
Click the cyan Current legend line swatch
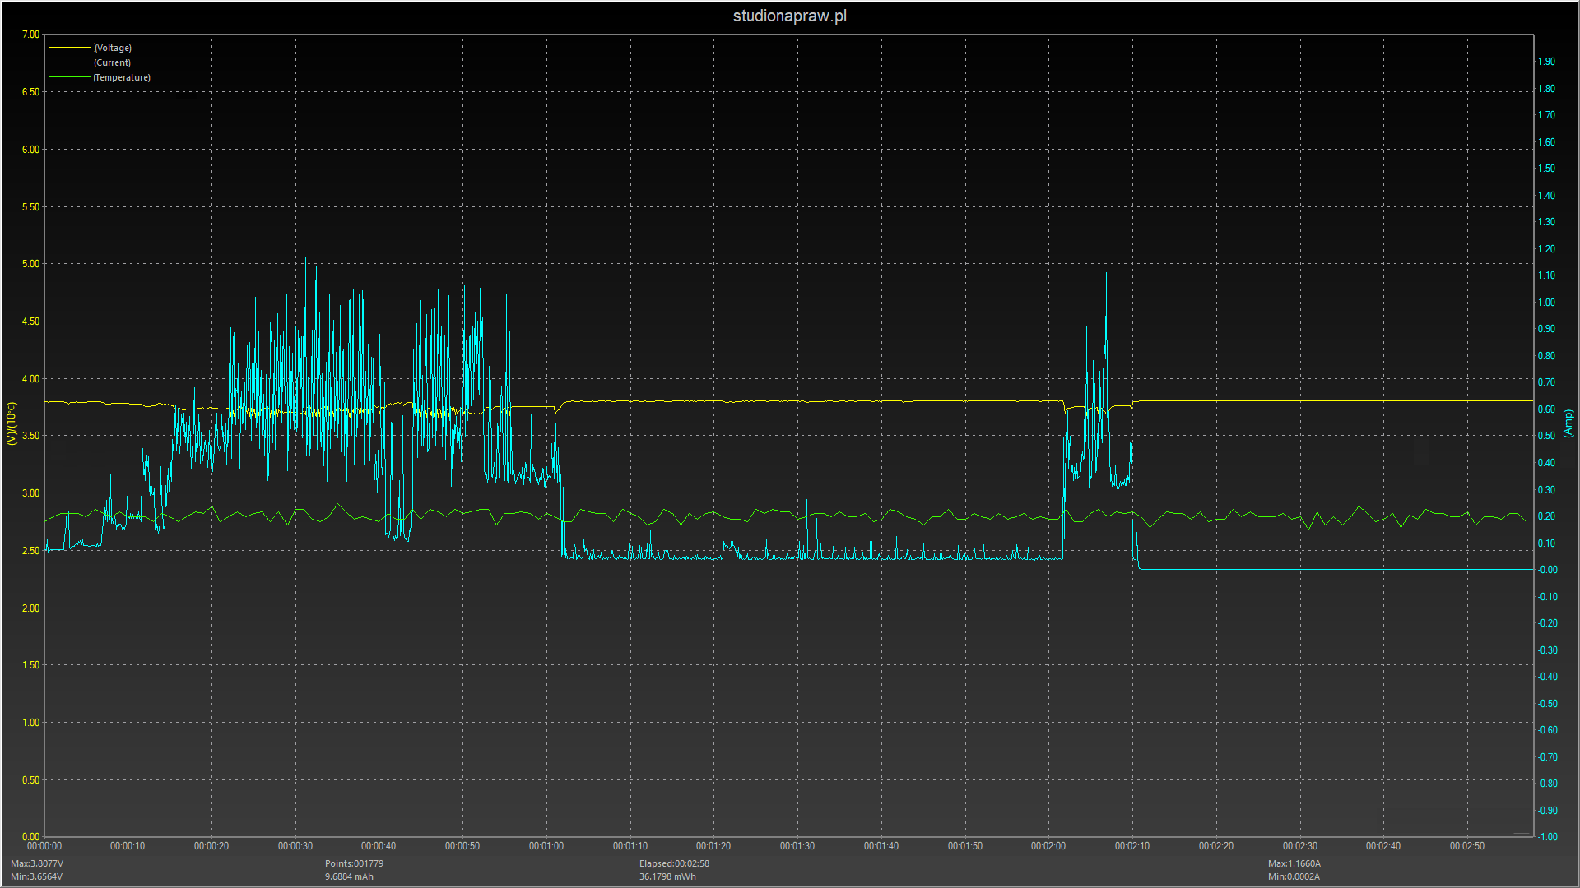pos(70,62)
